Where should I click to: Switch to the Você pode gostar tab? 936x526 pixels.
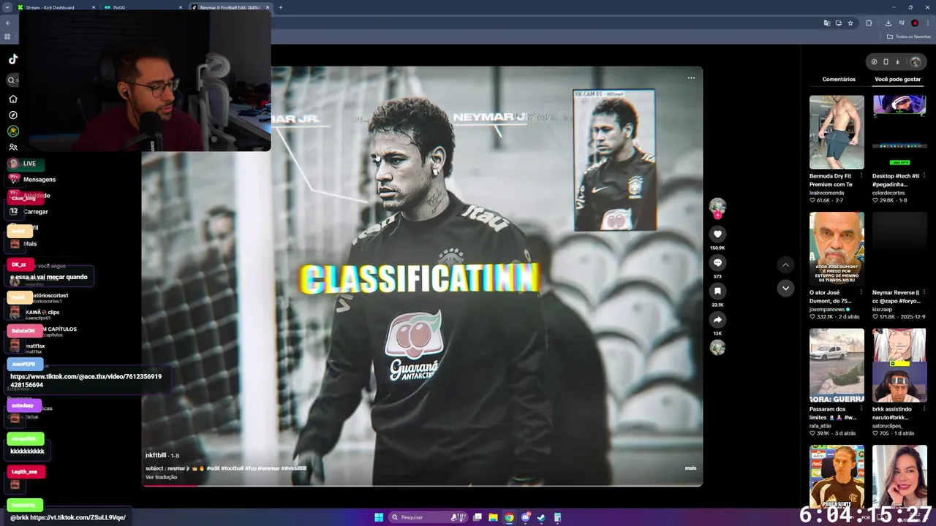pos(898,79)
